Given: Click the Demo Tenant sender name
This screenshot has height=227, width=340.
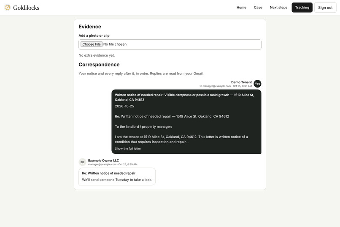Looking at the screenshot, I should (241, 82).
